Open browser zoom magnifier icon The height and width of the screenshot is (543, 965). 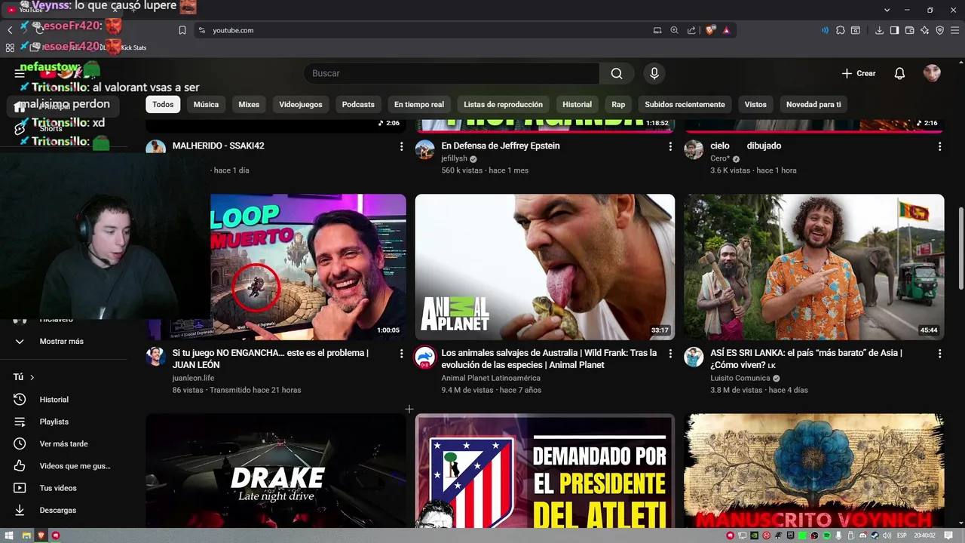pyautogui.click(x=674, y=30)
